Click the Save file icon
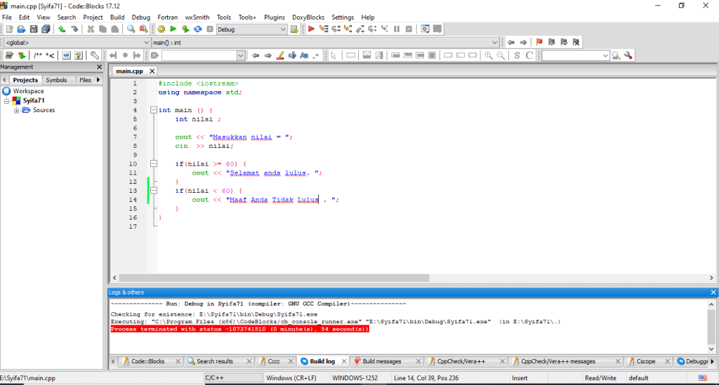 click(34, 29)
